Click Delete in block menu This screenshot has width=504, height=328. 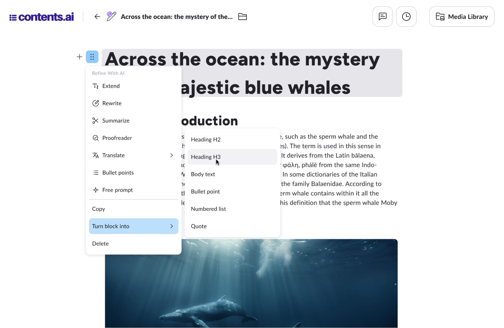[100, 243]
